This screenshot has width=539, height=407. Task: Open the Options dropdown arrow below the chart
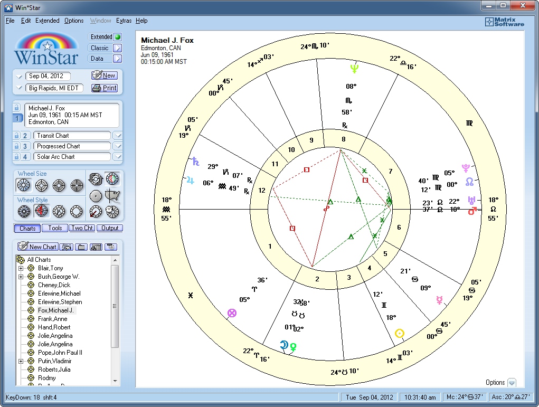pyautogui.click(x=512, y=383)
